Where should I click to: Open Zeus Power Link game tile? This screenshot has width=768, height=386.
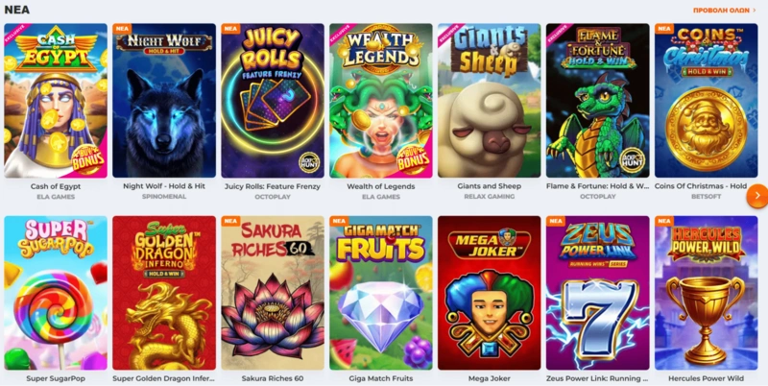click(597, 293)
